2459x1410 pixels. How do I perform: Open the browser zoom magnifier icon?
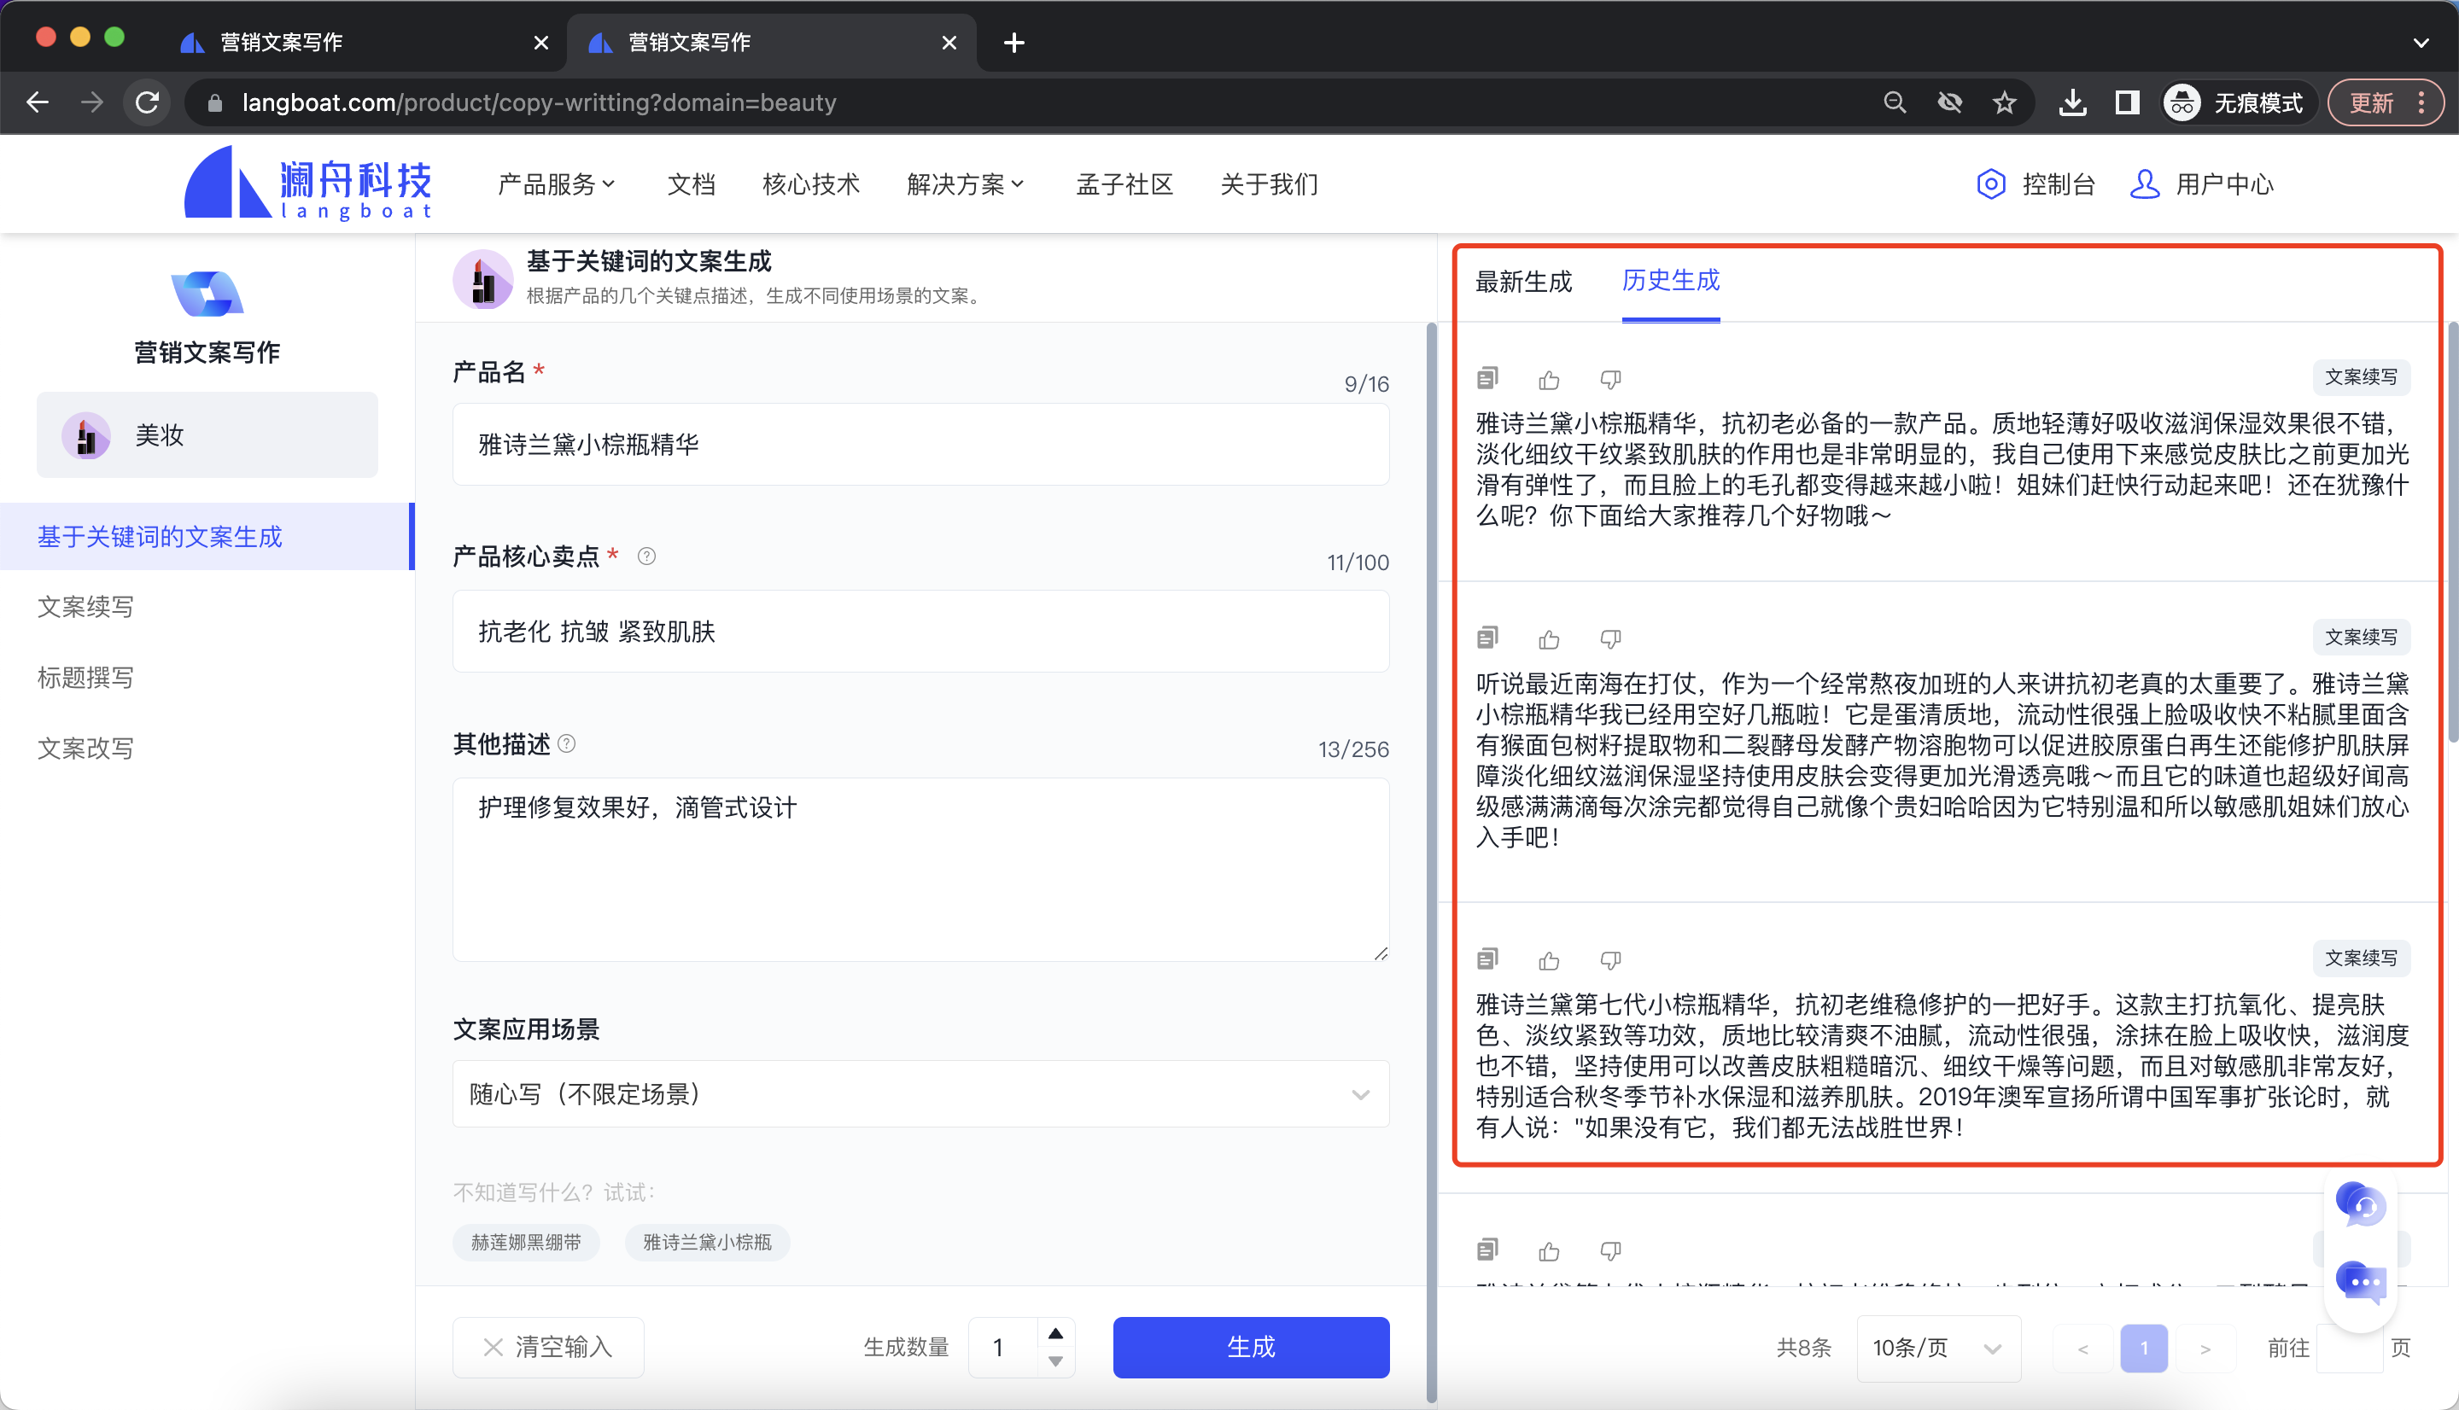click(1895, 102)
